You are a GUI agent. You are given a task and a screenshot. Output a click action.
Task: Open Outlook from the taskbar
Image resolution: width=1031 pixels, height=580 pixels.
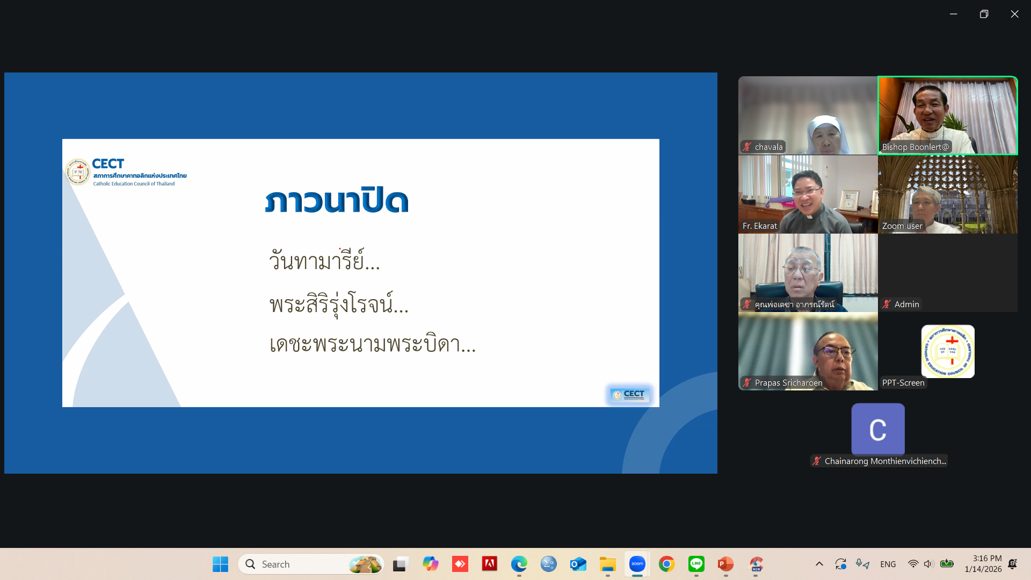[x=578, y=564]
